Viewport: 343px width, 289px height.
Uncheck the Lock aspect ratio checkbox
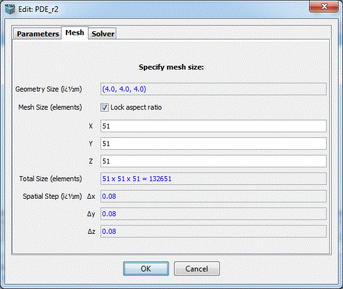pos(104,107)
